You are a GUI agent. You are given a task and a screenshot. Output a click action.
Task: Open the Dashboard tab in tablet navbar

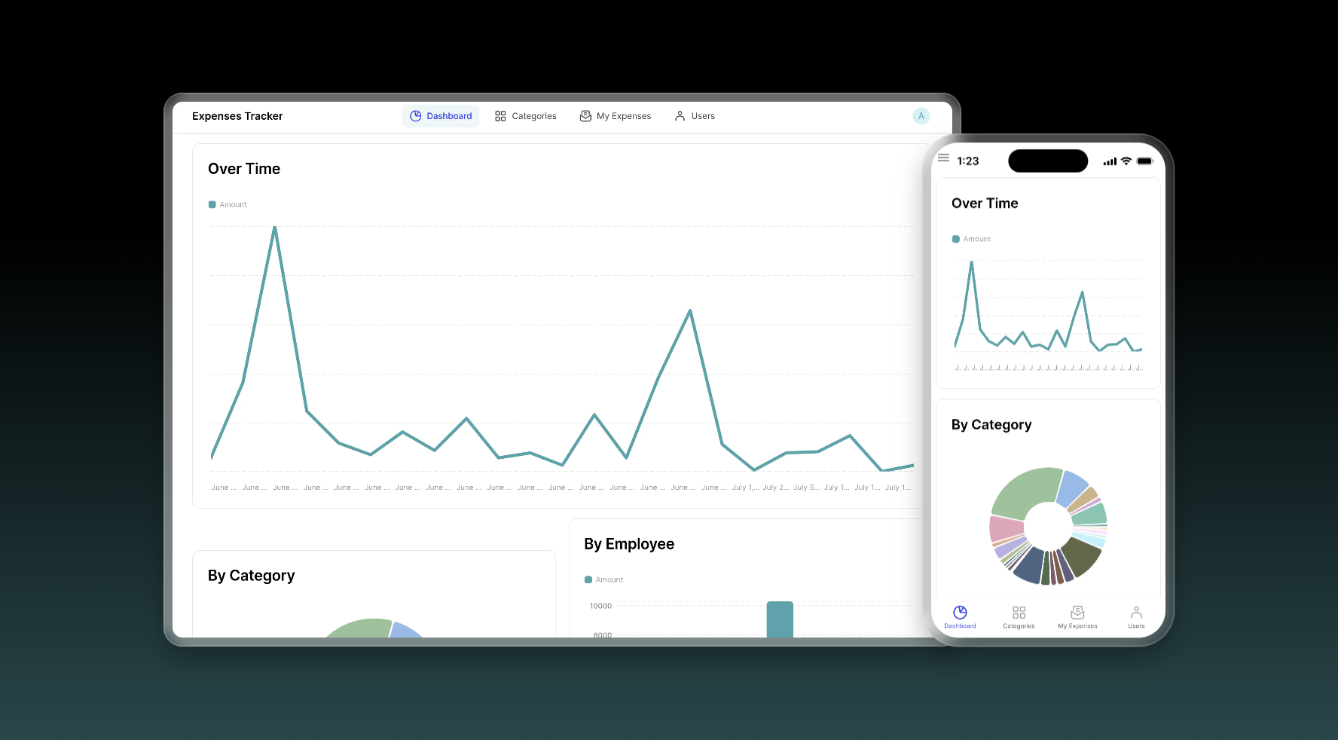[x=441, y=116]
